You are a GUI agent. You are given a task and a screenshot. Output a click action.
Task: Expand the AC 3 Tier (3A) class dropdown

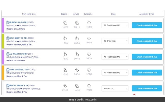(115, 41)
